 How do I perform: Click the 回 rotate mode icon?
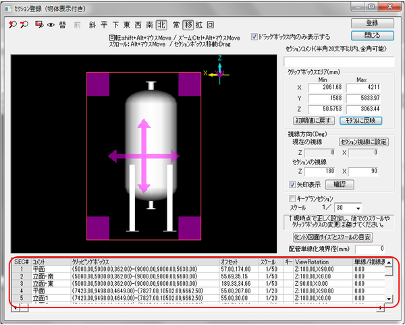(x=211, y=24)
